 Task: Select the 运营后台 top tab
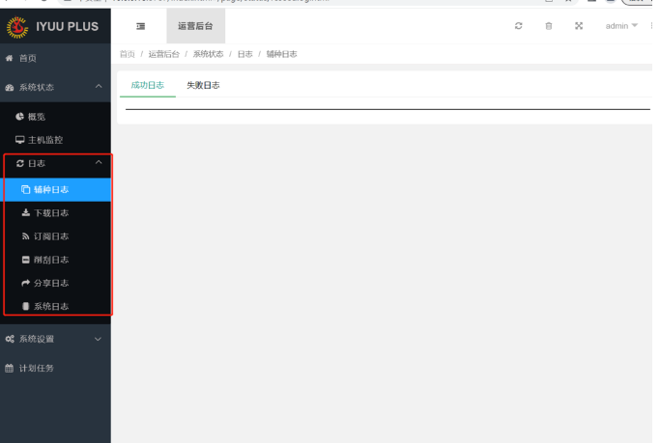pos(196,26)
